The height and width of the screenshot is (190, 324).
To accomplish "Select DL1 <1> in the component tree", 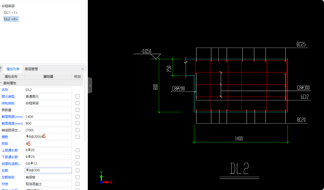I will coord(11,13).
